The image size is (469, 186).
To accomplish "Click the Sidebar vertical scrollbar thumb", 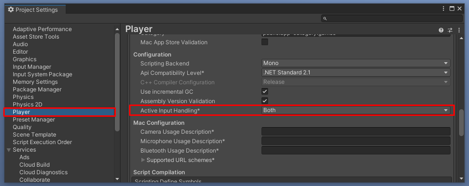I will click(x=117, y=82).
